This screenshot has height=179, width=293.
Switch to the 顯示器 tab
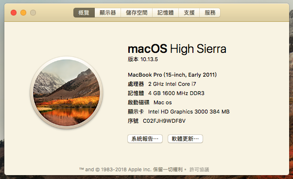tap(108, 13)
